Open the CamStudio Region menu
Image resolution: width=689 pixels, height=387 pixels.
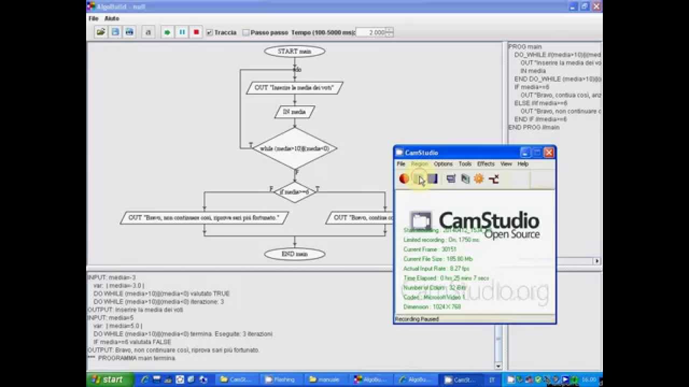coord(419,164)
